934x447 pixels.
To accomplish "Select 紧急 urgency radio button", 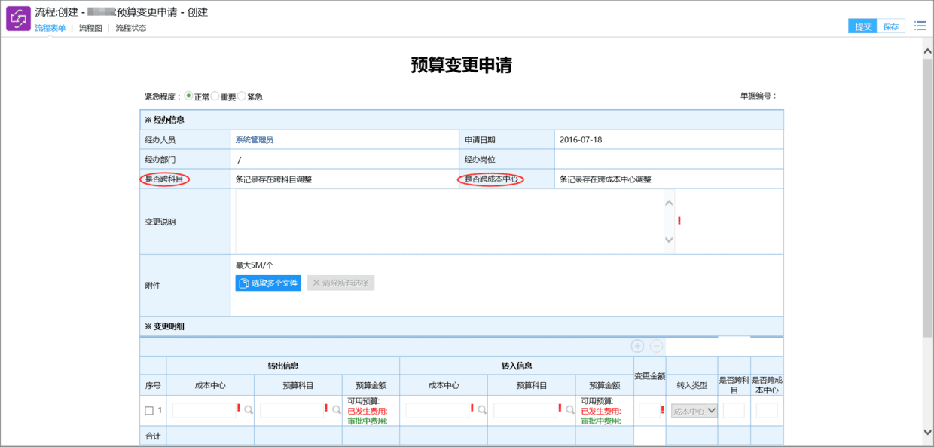I will coord(242,96).
